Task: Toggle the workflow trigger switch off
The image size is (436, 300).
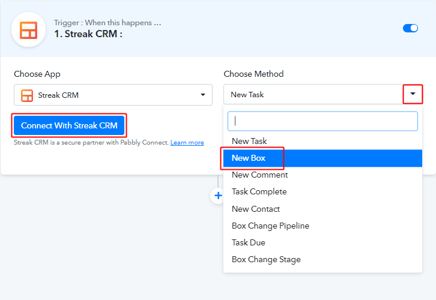Action: click(x=410, y=28)
